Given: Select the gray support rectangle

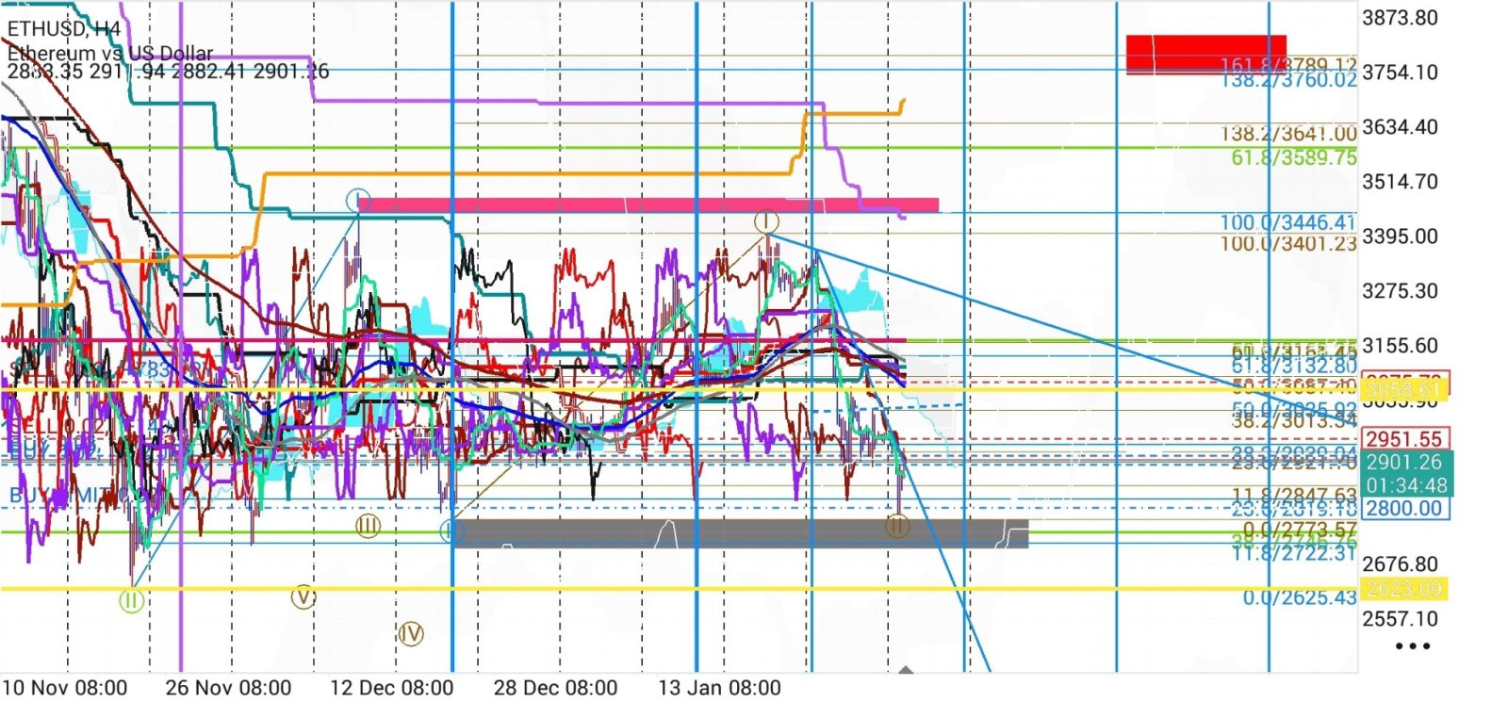Looking at the screenshot, I should pos(740,533).
